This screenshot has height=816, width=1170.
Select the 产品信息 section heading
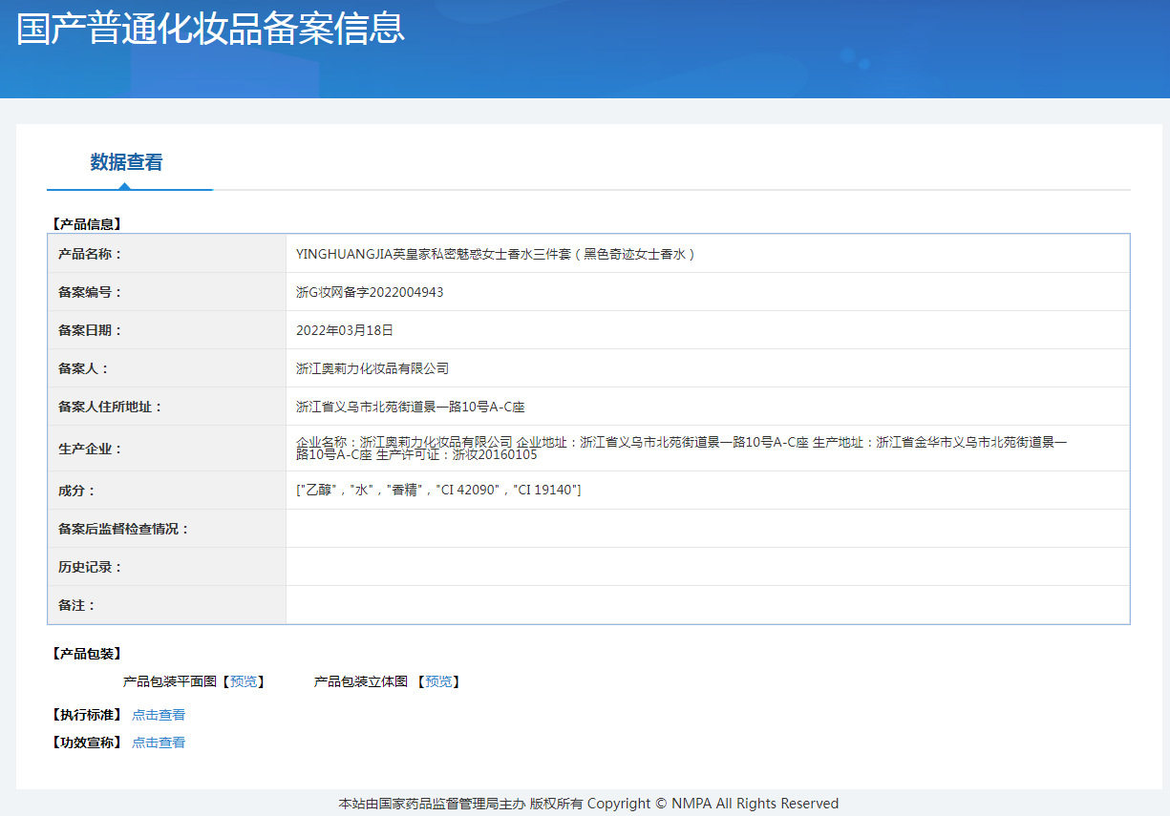click(x=86, y=224)
